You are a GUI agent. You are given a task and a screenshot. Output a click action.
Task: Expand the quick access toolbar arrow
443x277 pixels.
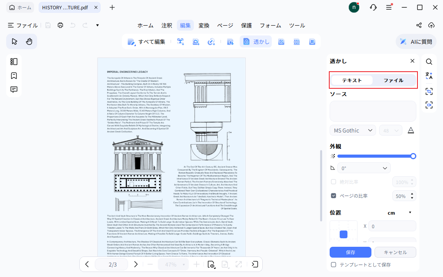(97, 25)
